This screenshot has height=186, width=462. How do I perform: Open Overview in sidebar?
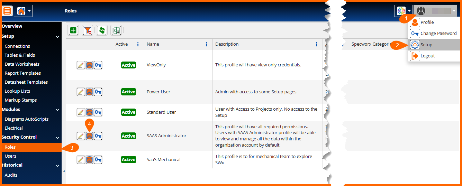coord(12,26)
